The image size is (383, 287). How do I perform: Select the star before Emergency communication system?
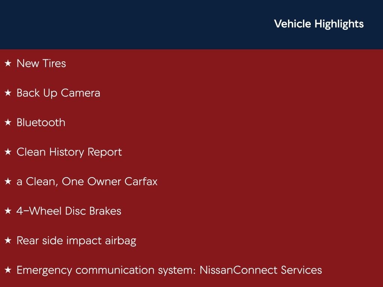8,270
